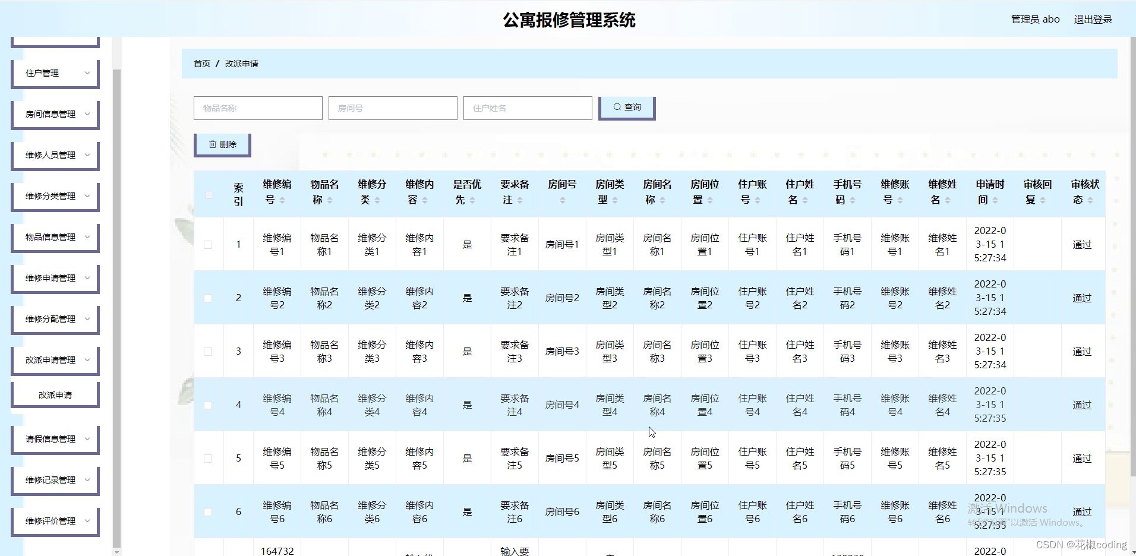
Task: Sort by 是否优先 column arrows
Action: [472, 200]
